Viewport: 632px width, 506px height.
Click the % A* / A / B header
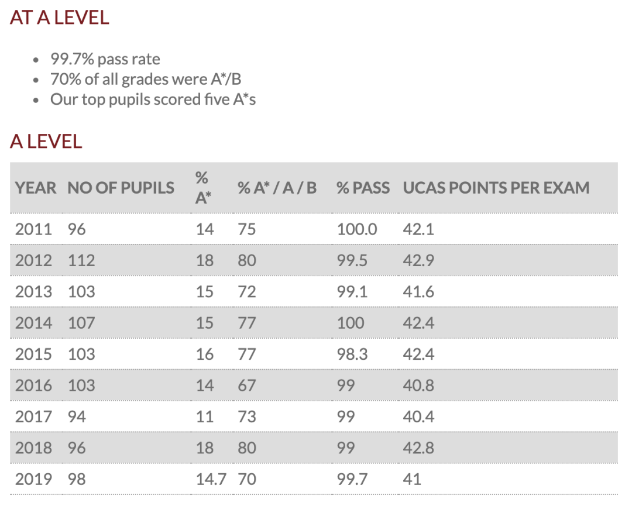click(x=277, y=188)
